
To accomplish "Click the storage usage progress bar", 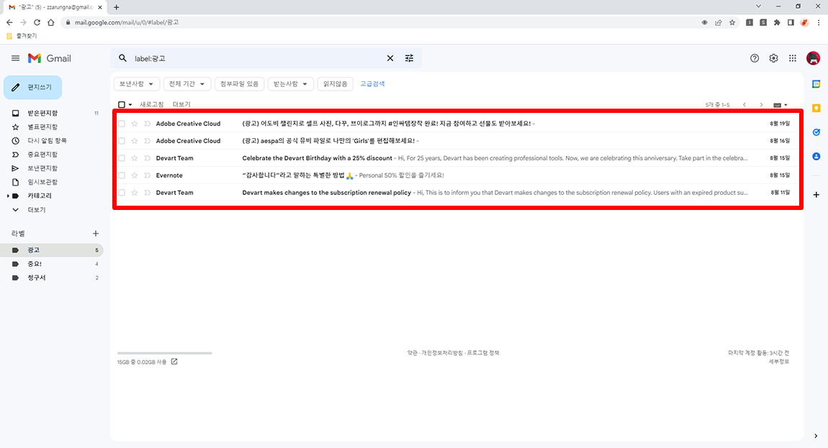I will click(164, 353).
